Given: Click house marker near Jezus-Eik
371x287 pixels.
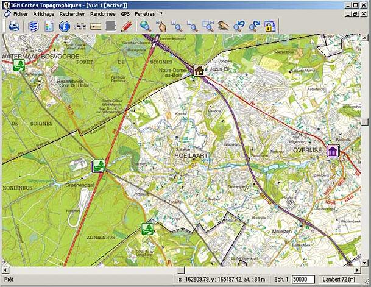Looking at the screenshot, I should pyautogui.click(x=199, y=70).
